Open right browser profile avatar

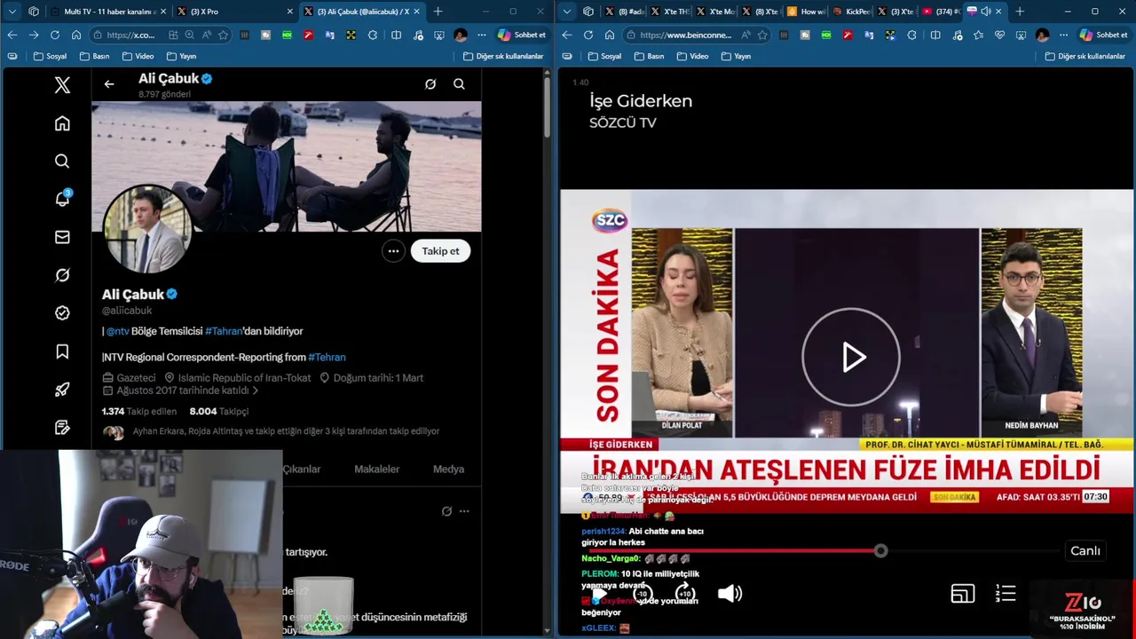1042,35
